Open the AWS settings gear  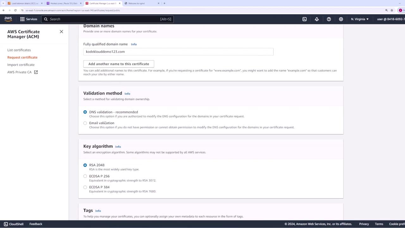(x=341, y=19)
